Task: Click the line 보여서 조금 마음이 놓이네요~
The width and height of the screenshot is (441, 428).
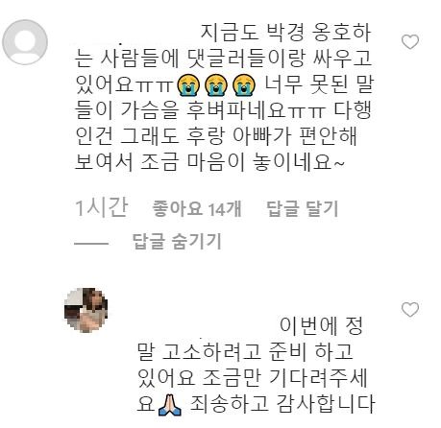Action: click(209, 162)
